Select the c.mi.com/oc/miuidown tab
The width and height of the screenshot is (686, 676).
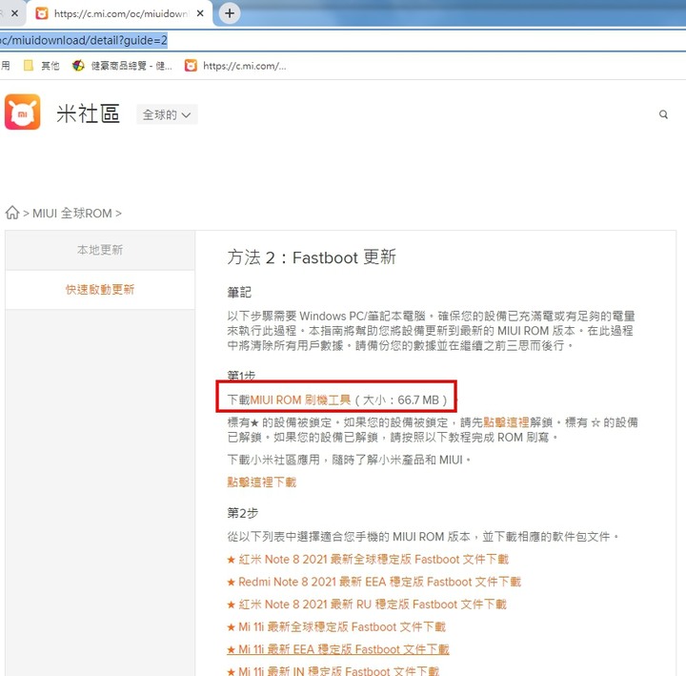tap(120, 13)
